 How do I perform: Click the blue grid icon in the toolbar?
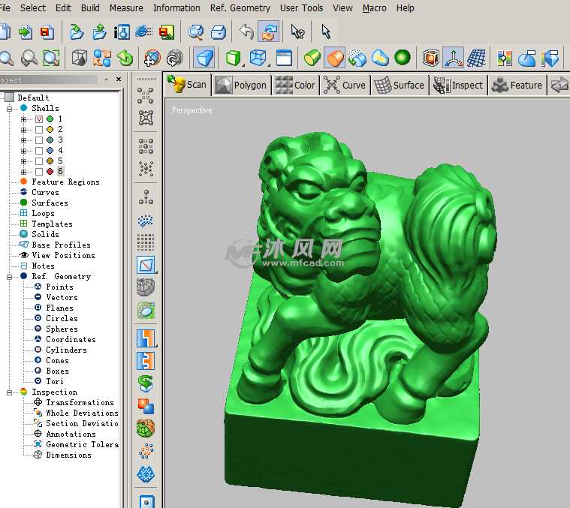click(x=476, y=58)
